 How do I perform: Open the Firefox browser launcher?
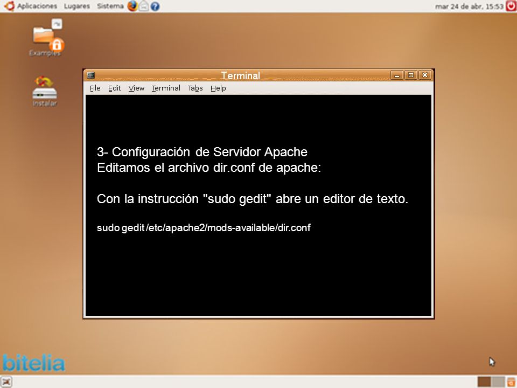point(132,5)
